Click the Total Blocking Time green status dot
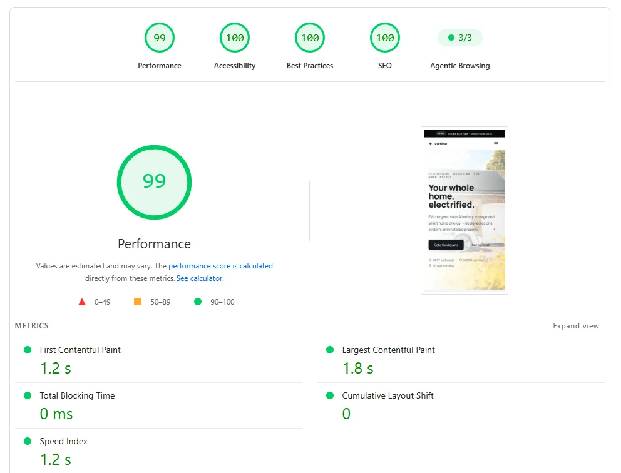This screenshot has height=473, width=621. pos(28,395)
